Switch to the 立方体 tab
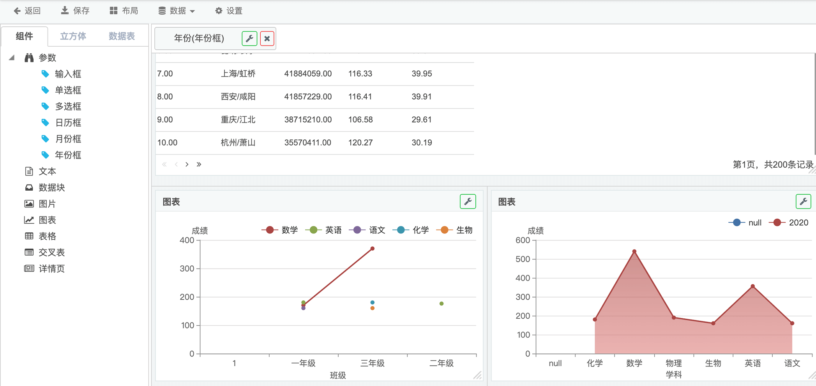The height and width of the screenshot is (386, 816). coord(73,36)
